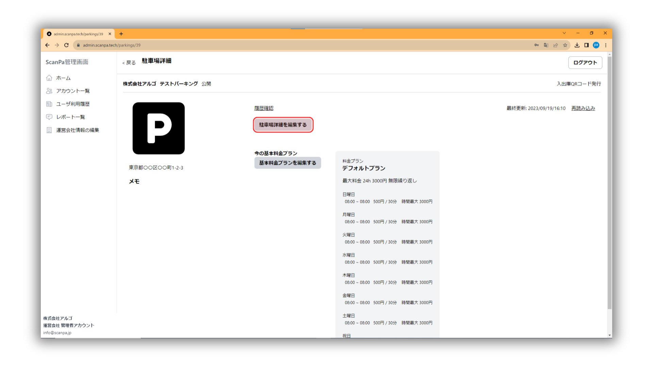Click 駐車場詳細を編集する button
This screenshot has height=367, width=653.
pyautogui.click(x=283, y=125)
